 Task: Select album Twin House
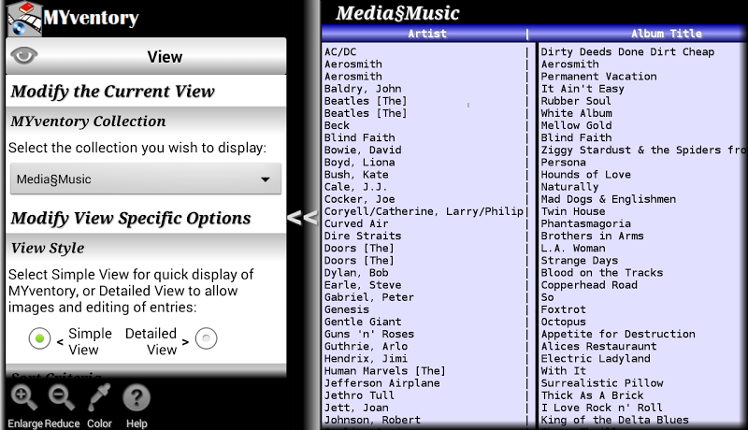pyautogui.click(x=573, y=211)
